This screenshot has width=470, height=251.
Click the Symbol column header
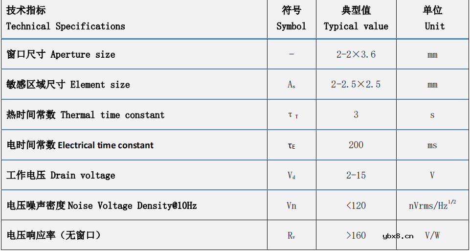click(x=291, y=19)
